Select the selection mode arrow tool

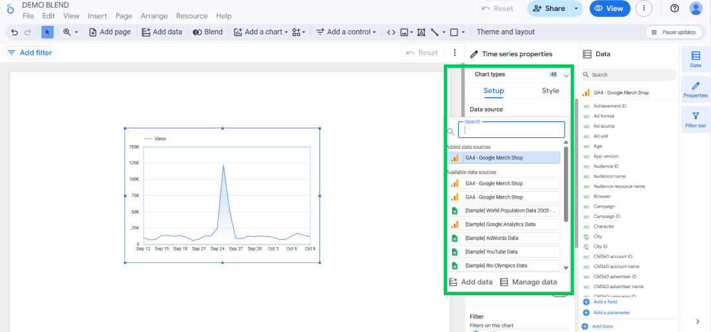click(47, 32)
